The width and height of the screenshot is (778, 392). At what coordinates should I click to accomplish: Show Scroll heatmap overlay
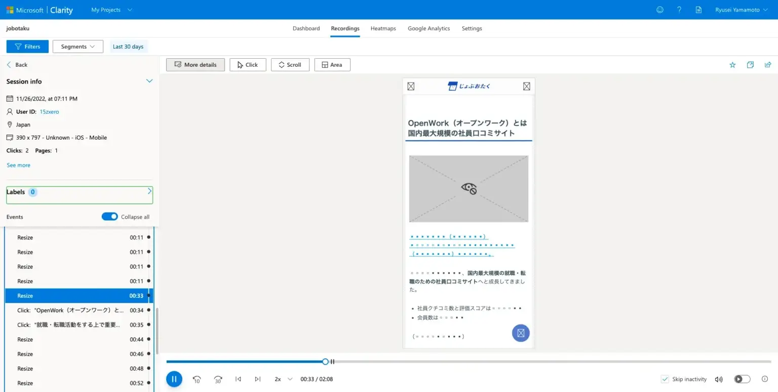click(290, 65)
